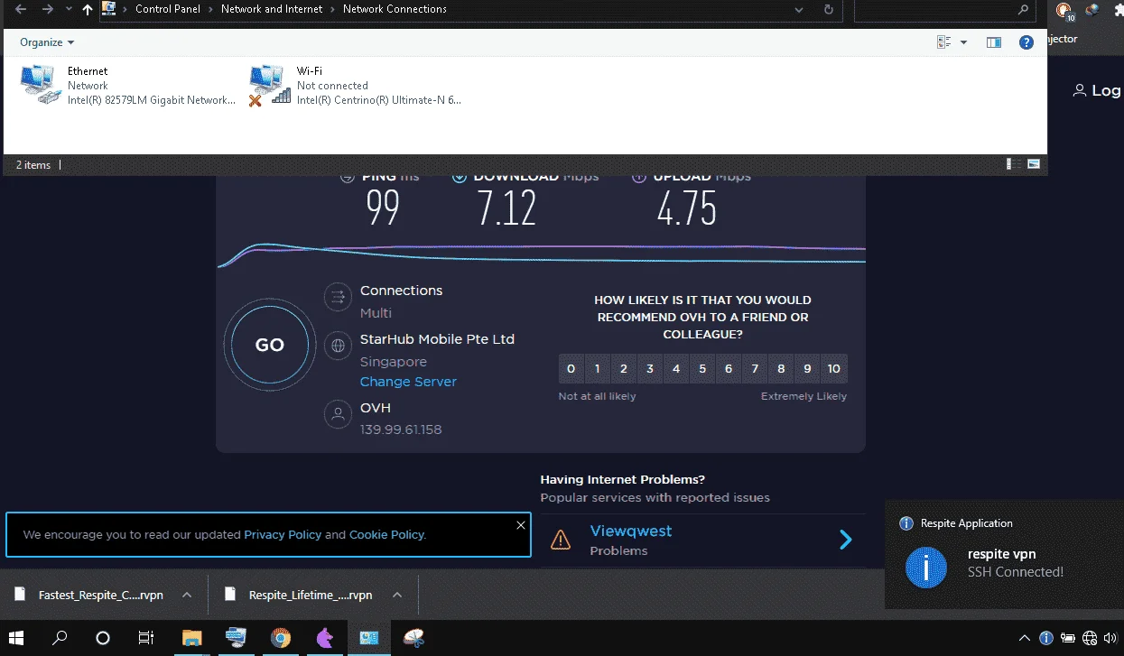Open Snipping Tool on taskbar
Image resolution: width=1124 pixels, height=656 pixels.
414,638
